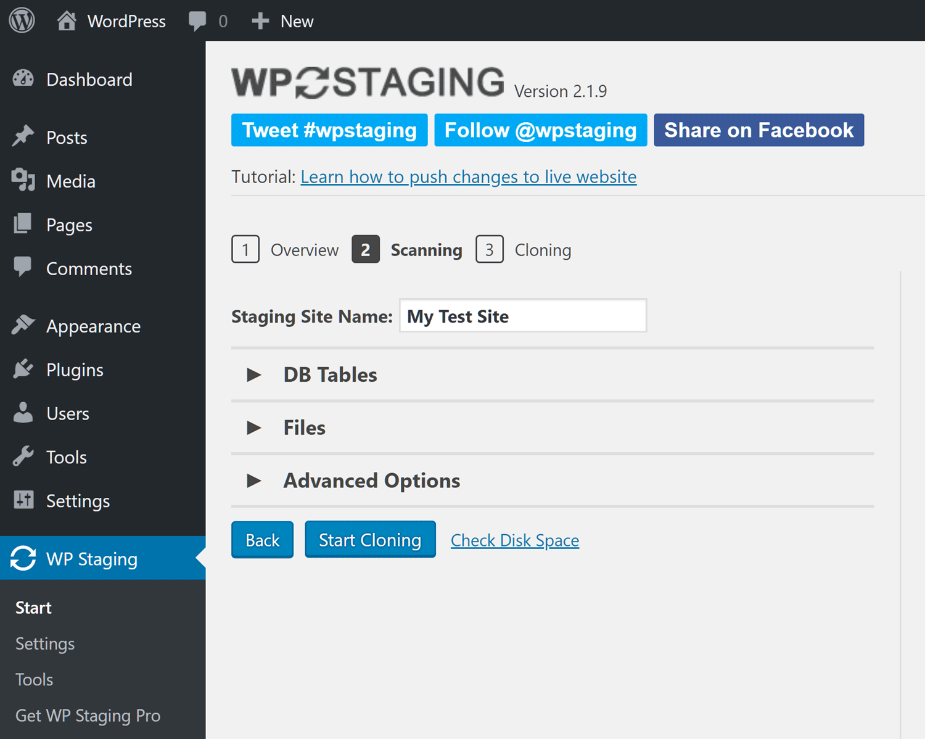This screenshot has width=925, height=739.
Task: Open the Start submenu item
Action: 33,608
